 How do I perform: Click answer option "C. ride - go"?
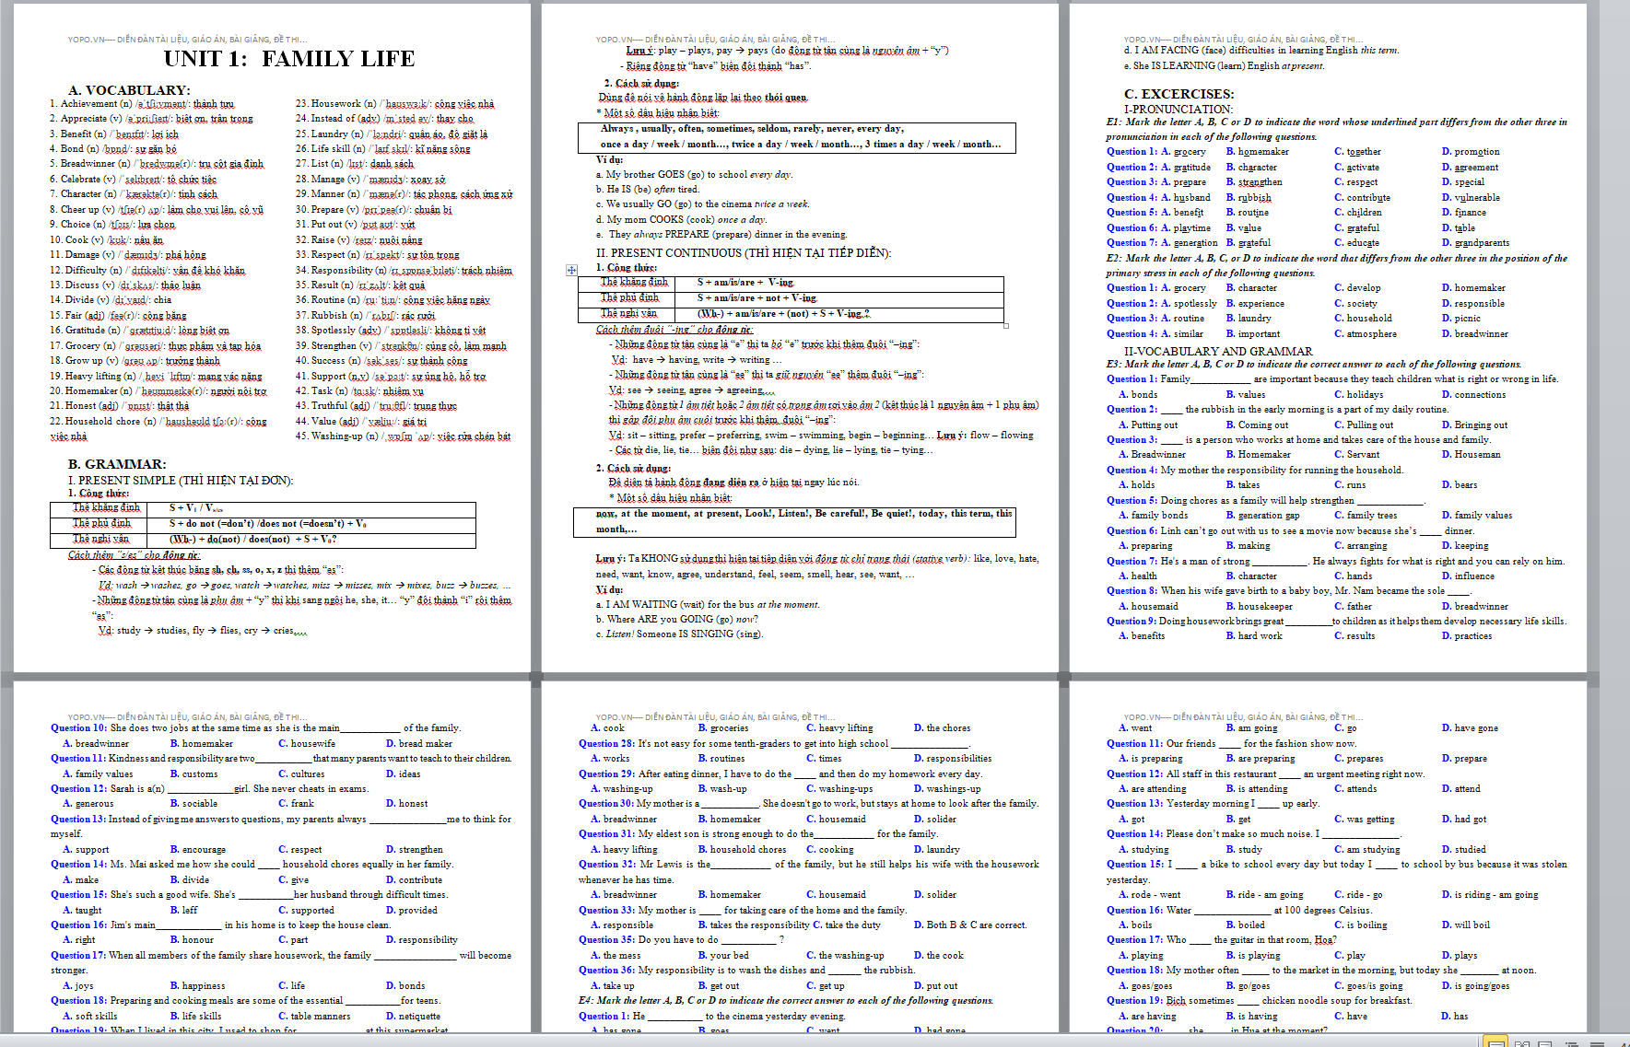point(1358,894)
